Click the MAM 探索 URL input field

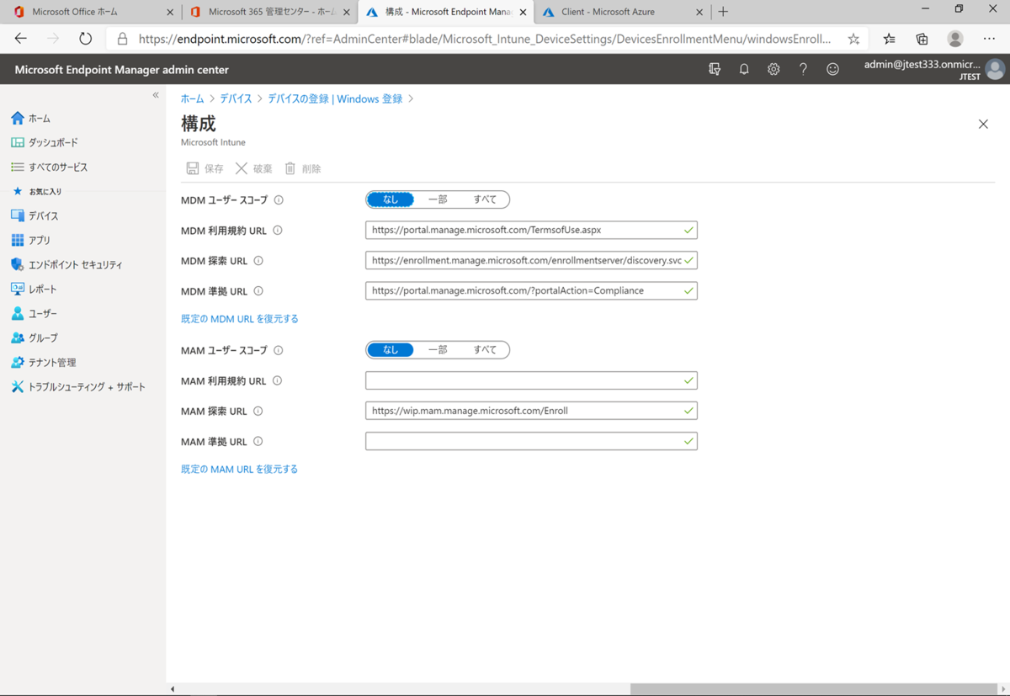click(x=531, y=411)
